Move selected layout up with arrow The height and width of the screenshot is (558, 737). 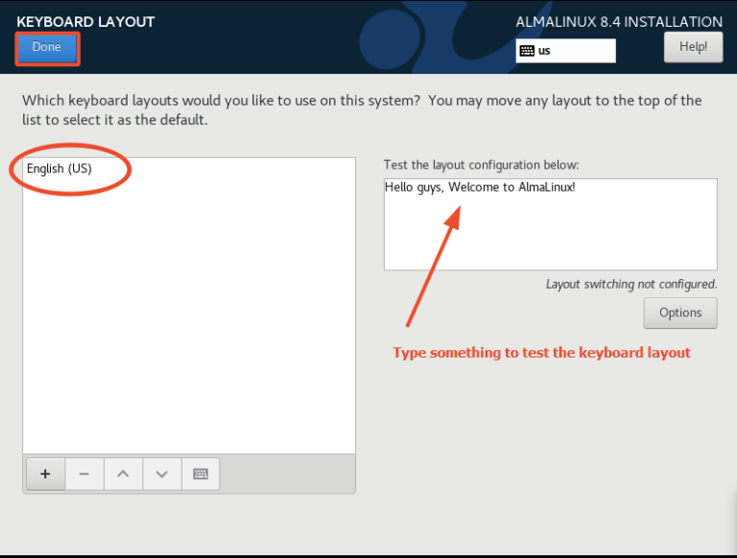(123, 474)
